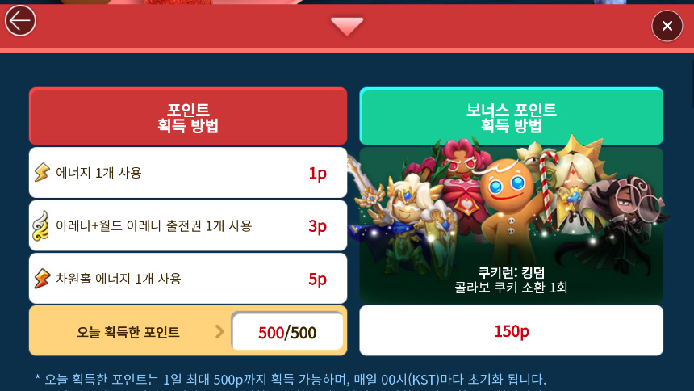Click the arena wing ticket icon
Screen dimensions: 694x391
[x=41, y=225]
